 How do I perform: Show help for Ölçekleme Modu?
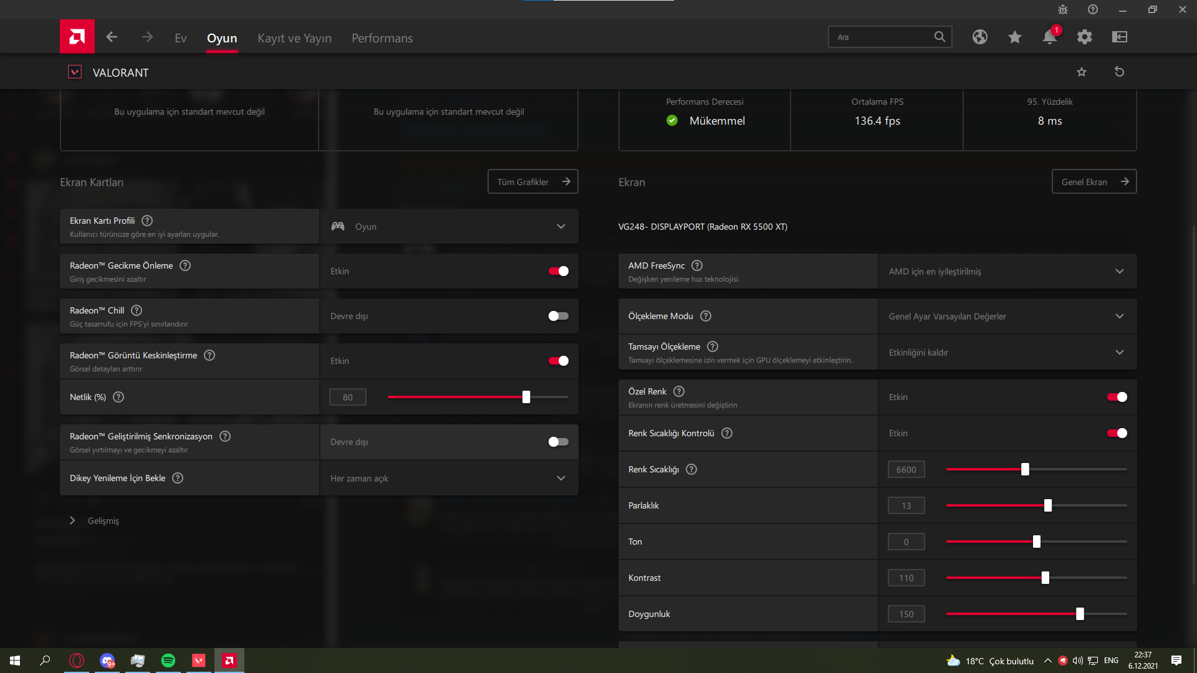pyautogui.click(x=706, y=316)
